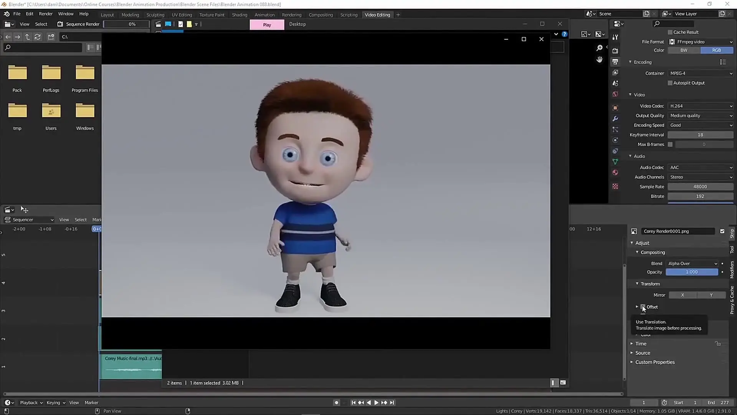Create a new folder icon
Screen dimensions: 737x415
point(51,37)
